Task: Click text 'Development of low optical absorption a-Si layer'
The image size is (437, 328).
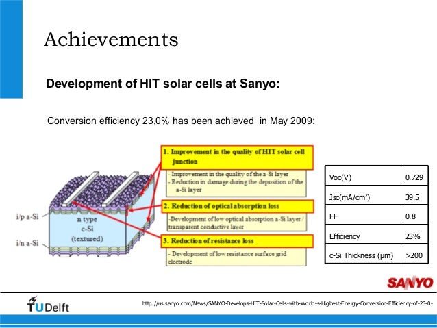Action: click(235, 219)
